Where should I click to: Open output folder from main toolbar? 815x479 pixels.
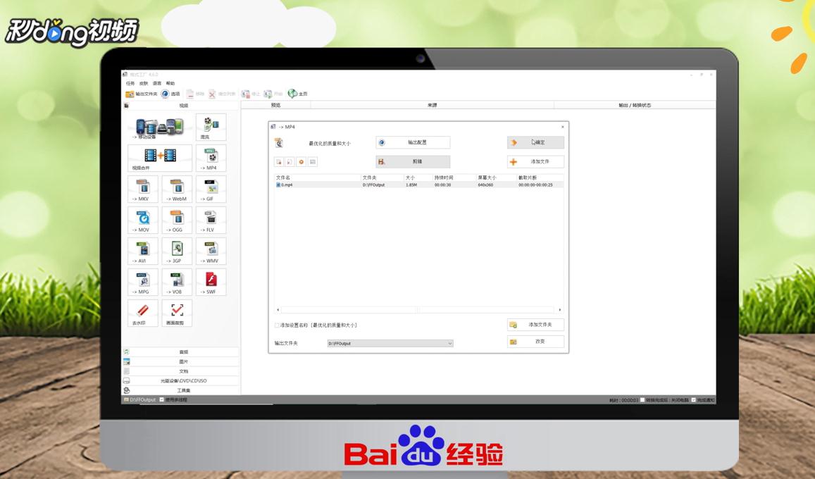coord(142,94)
